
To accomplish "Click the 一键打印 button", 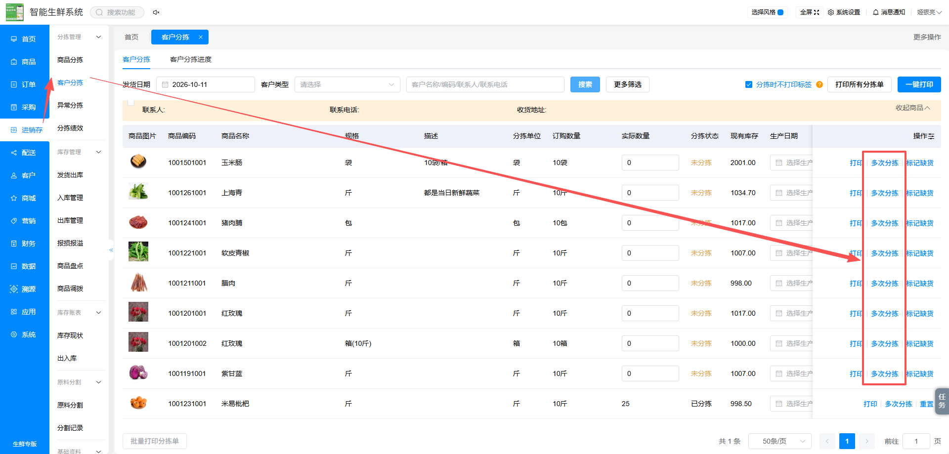I will 919,84.
